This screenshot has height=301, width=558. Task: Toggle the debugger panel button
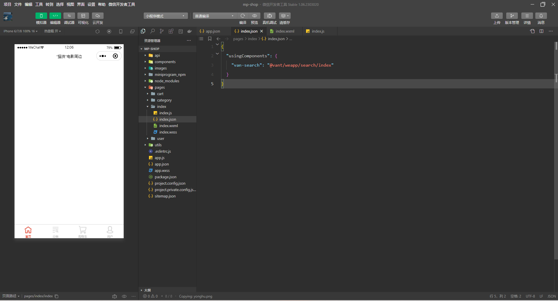click(69, 16)
